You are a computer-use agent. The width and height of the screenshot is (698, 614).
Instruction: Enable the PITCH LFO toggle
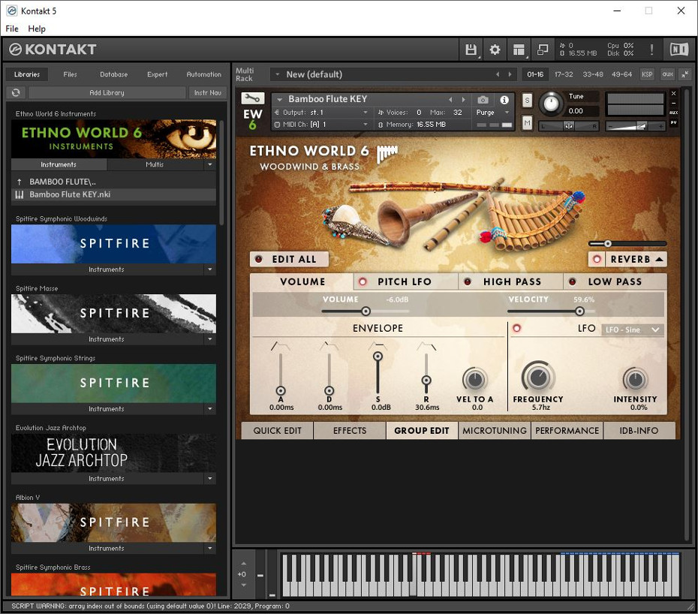(x=363, y=281)
